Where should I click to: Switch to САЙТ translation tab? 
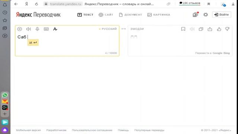[106, 15]
